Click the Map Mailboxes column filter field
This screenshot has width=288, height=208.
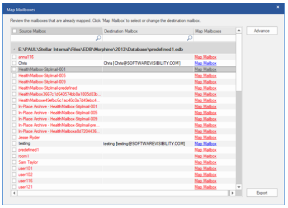pyautogui.click(x=214, y=38)
